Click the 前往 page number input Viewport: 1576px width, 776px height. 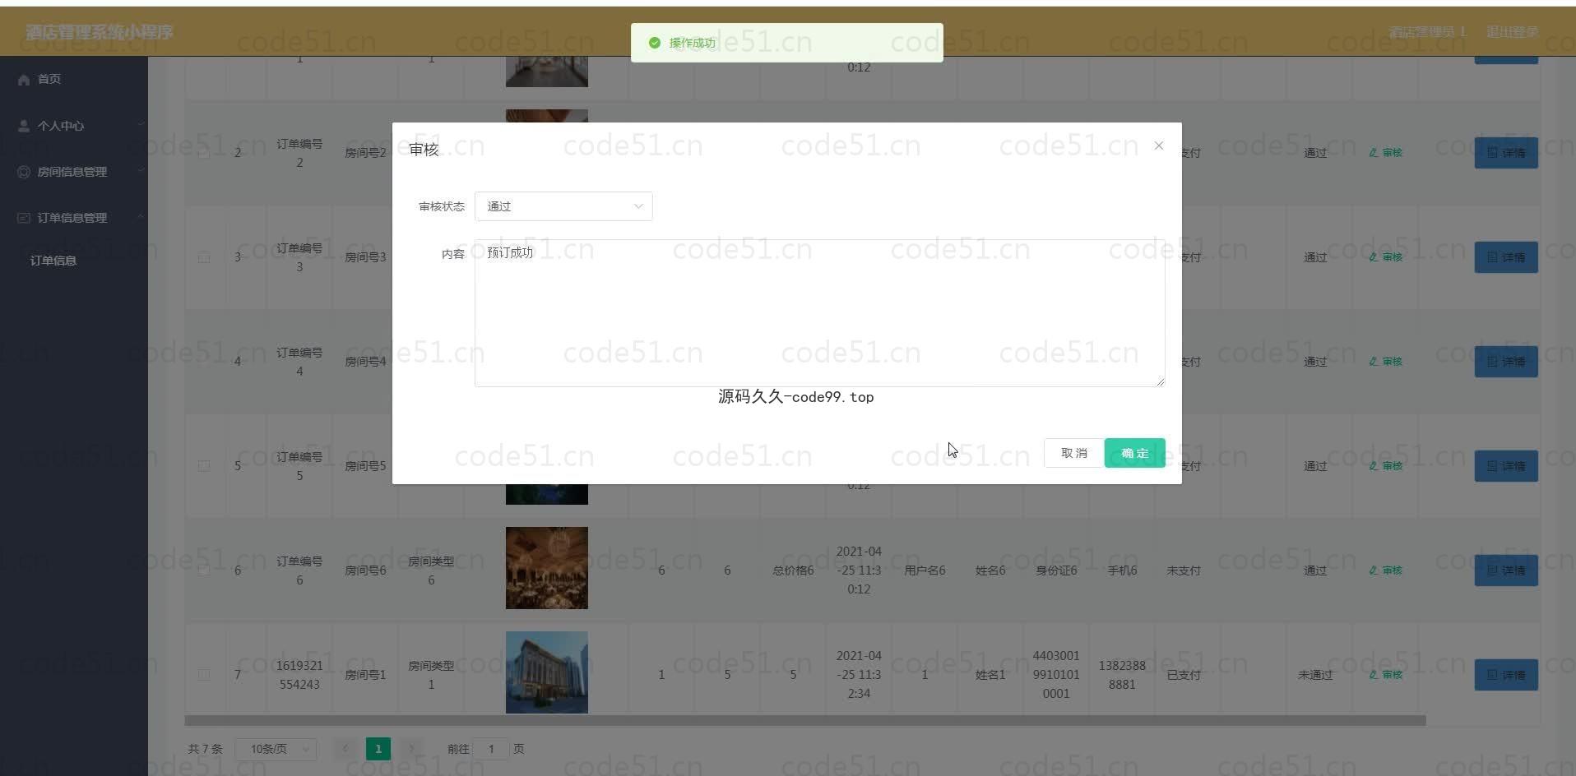491,749
